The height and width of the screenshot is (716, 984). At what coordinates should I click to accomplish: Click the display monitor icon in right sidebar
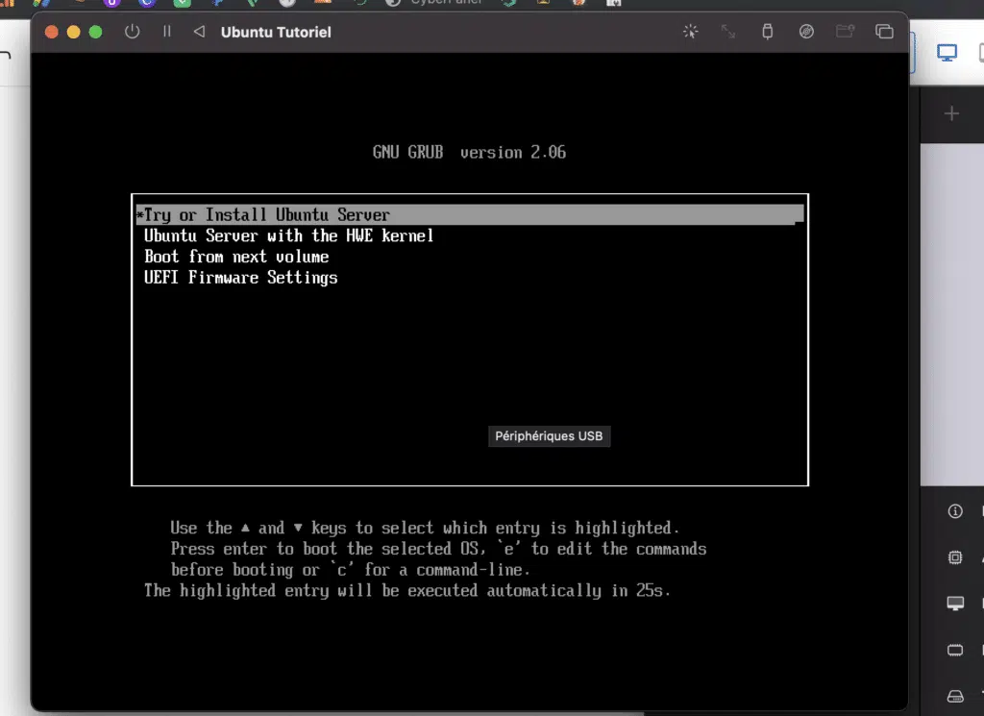(955, 604)
